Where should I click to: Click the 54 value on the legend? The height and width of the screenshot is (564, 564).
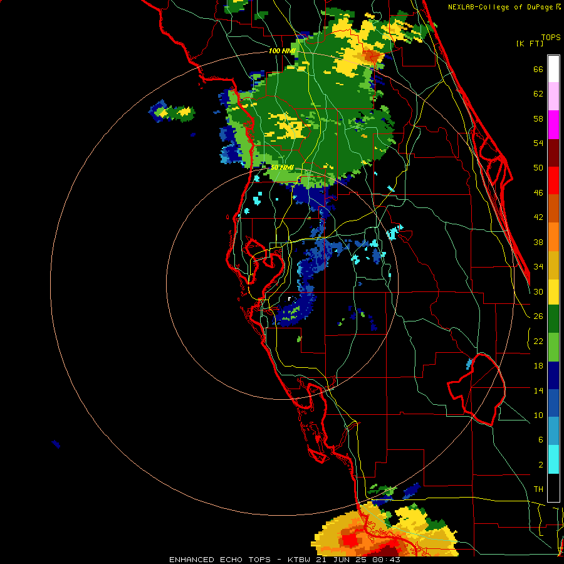pyautogui.click(x=538, y=143)
